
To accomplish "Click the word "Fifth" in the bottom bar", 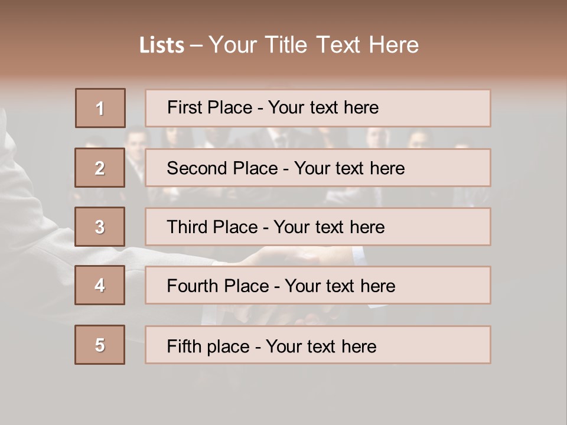I will pyautogui.click(x=185, y=346).
